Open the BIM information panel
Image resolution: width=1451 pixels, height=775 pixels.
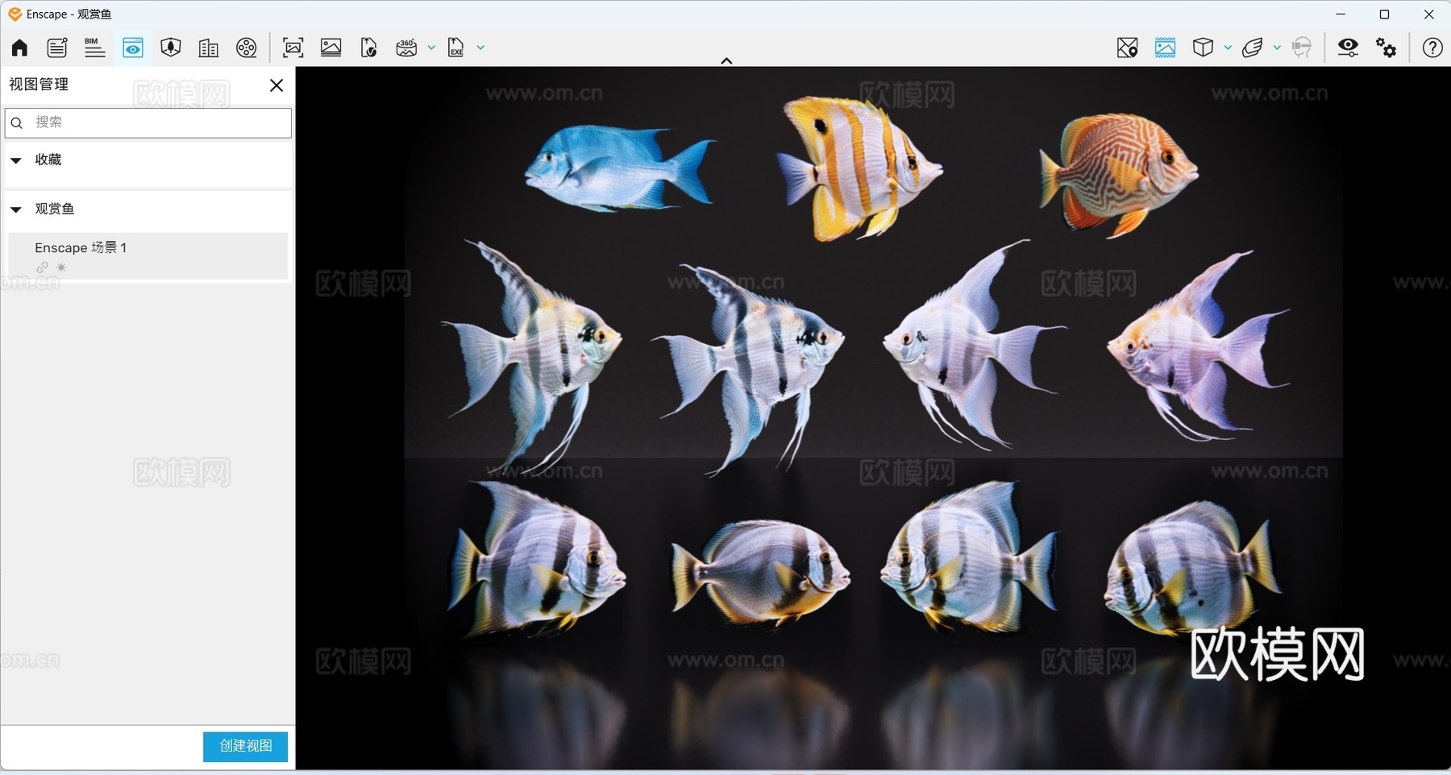pos(94,48)
